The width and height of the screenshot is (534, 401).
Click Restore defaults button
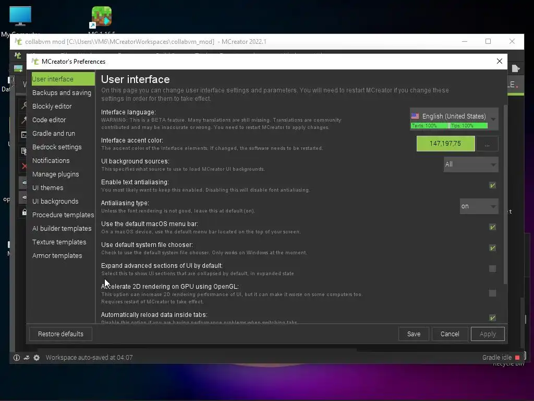(60, 334)
